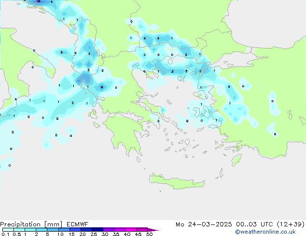Image resolution: width=306 pixels, height=236 pixels.
Task: Click the legend value '20'
Action: pos(83,234)
